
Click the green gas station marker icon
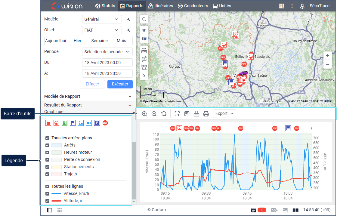click(x=64, y=123)
